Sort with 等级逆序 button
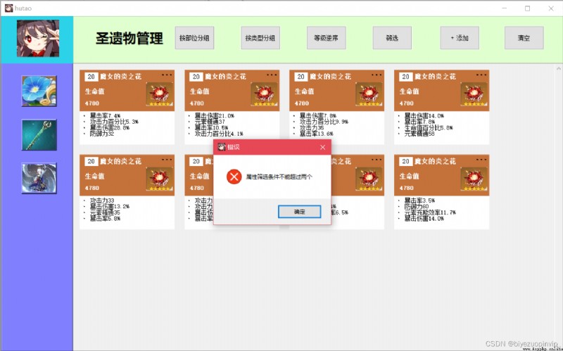This screenshot has width=563, height=351. point(327,38)
